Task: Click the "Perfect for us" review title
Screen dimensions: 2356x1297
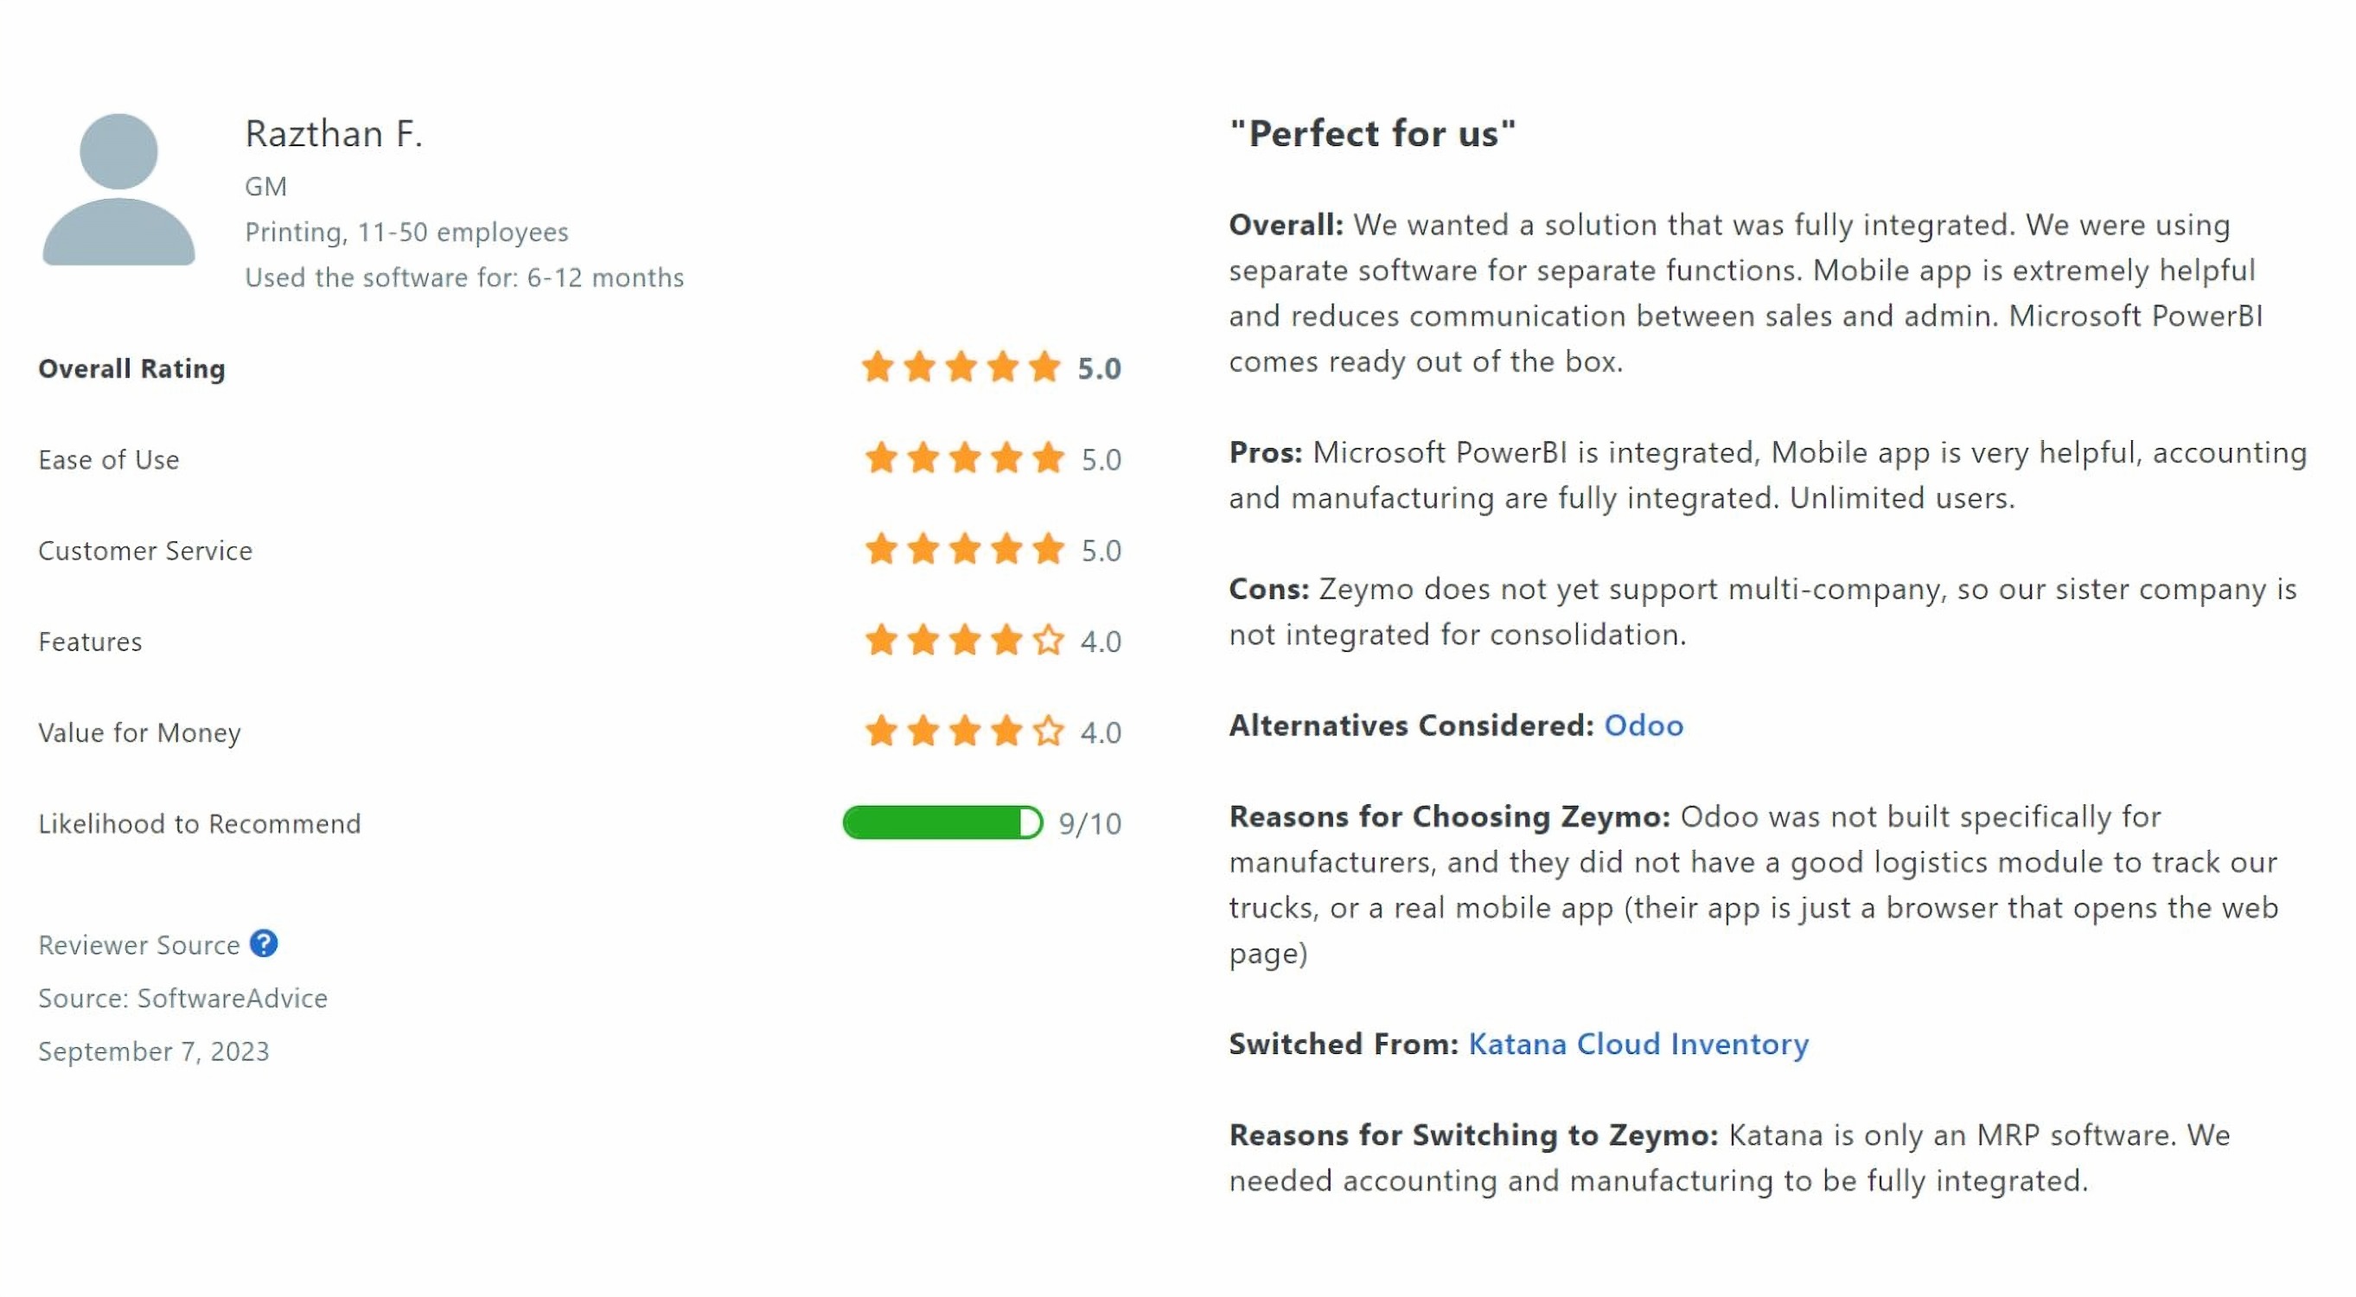Action: tap(1372, 133)
